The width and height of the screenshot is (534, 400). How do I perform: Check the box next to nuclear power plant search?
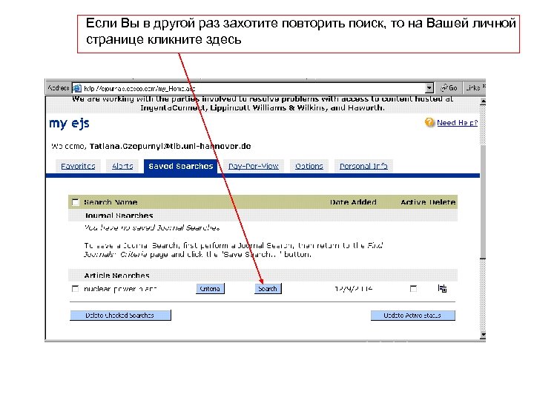tap(75, 289)
